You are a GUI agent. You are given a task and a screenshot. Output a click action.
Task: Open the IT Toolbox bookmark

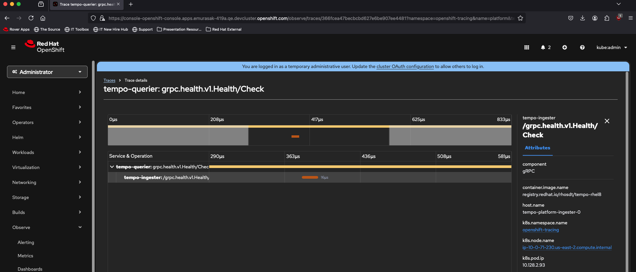(x=77, y=29)
